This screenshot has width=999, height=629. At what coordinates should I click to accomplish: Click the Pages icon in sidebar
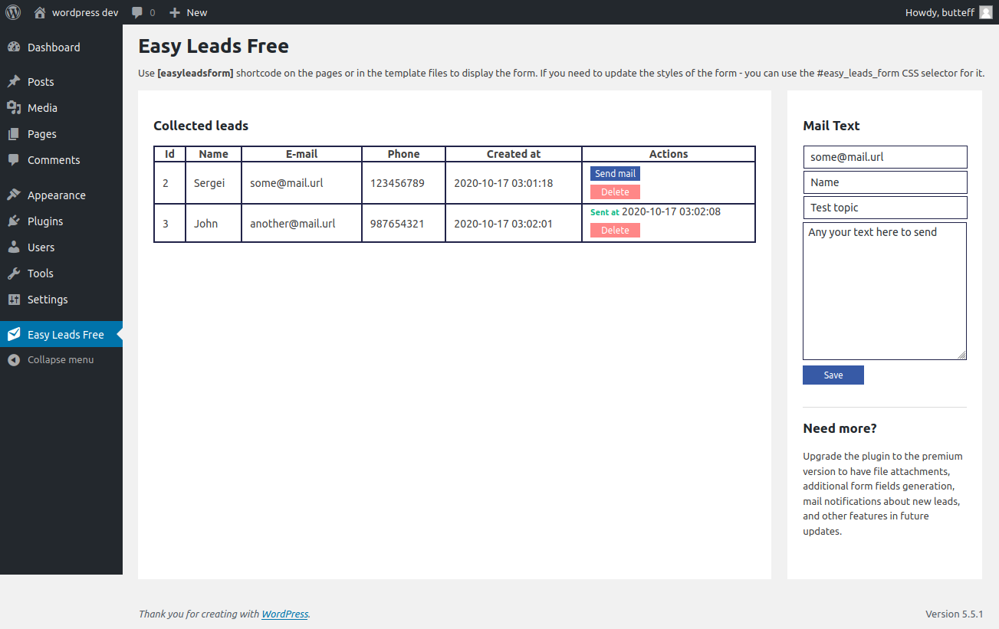[14, 134]
